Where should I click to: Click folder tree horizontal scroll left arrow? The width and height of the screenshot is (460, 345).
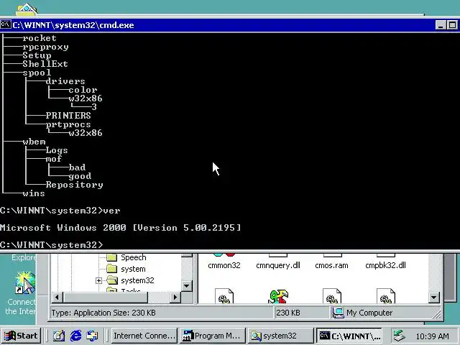click(x=57, y=297)
